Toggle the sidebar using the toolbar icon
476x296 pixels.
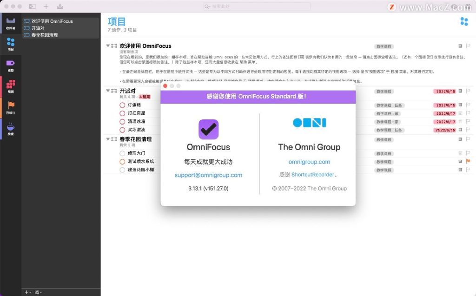click(32, 7)
